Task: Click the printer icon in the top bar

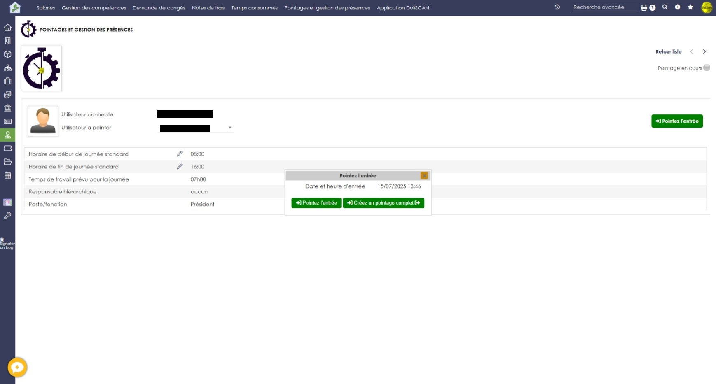Action: pos(644,7)
